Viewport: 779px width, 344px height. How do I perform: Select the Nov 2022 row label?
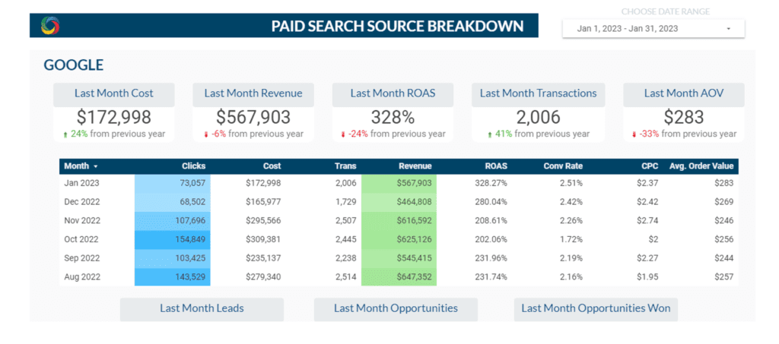coord(82,220)
